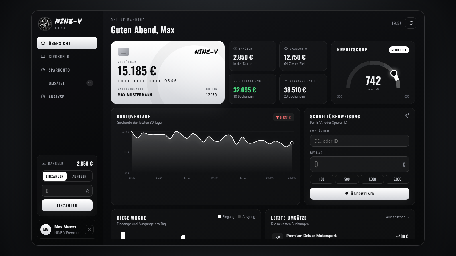Toggle the Ausgang legend swatch
Image resolution: width=456 pixels, height=256 pixels.
(239, 216)
